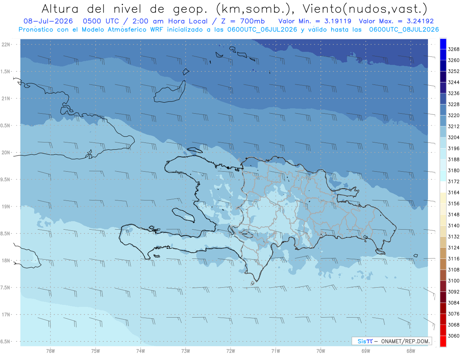The width and height of the screenshot is (461, 356).
Task: Click the 'Valor Max. = 3.24192' text
Action: tap(396, 21)
